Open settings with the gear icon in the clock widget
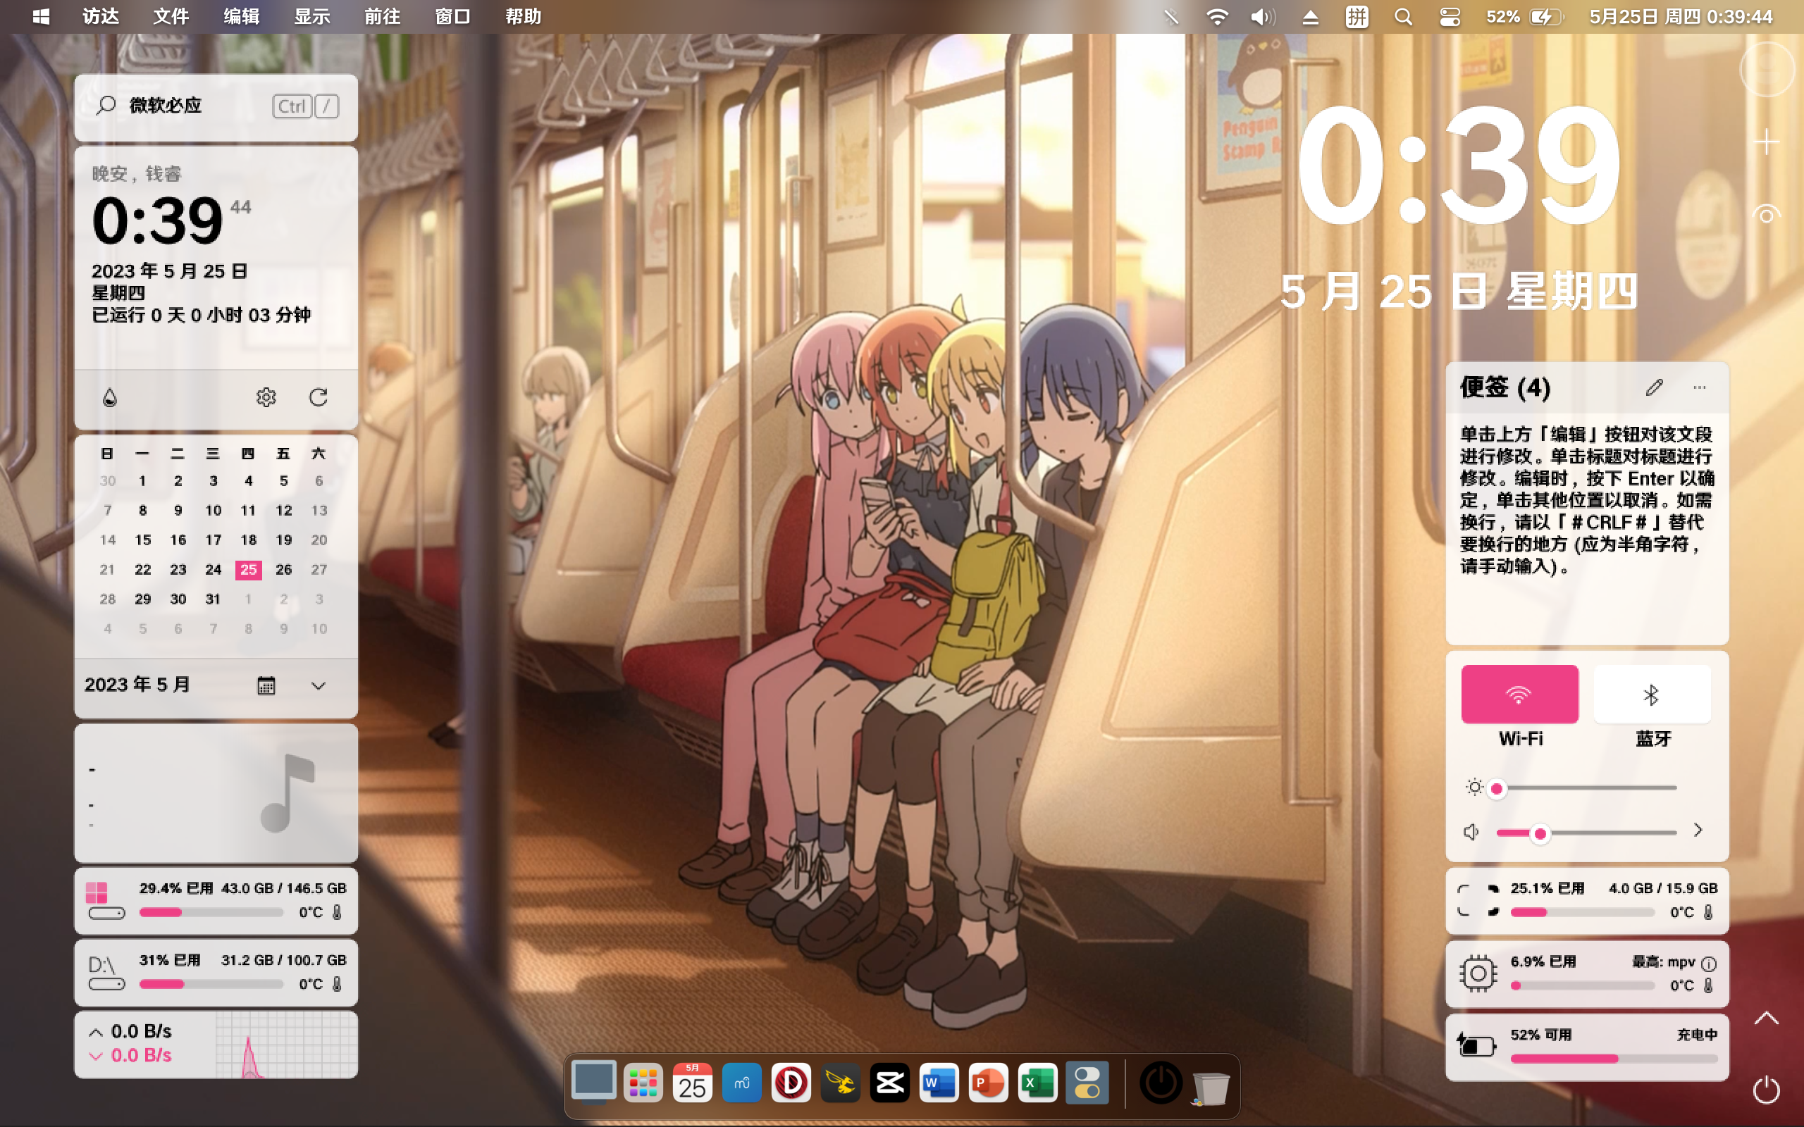 pyautogui.click(x=266, y=397)
